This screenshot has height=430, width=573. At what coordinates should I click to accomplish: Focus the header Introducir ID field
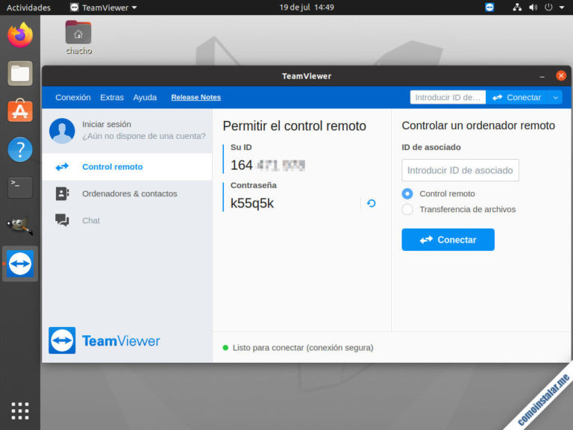(x=448, y=97)
